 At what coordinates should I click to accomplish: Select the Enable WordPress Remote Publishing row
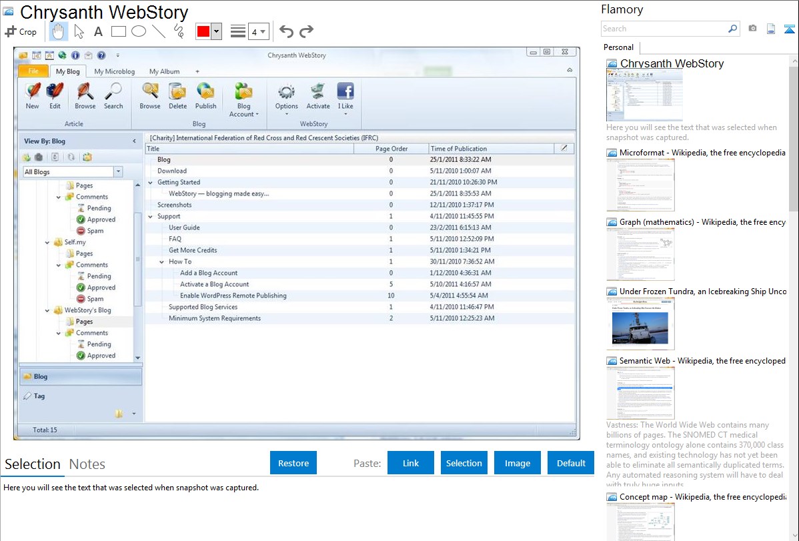(359, 296)
